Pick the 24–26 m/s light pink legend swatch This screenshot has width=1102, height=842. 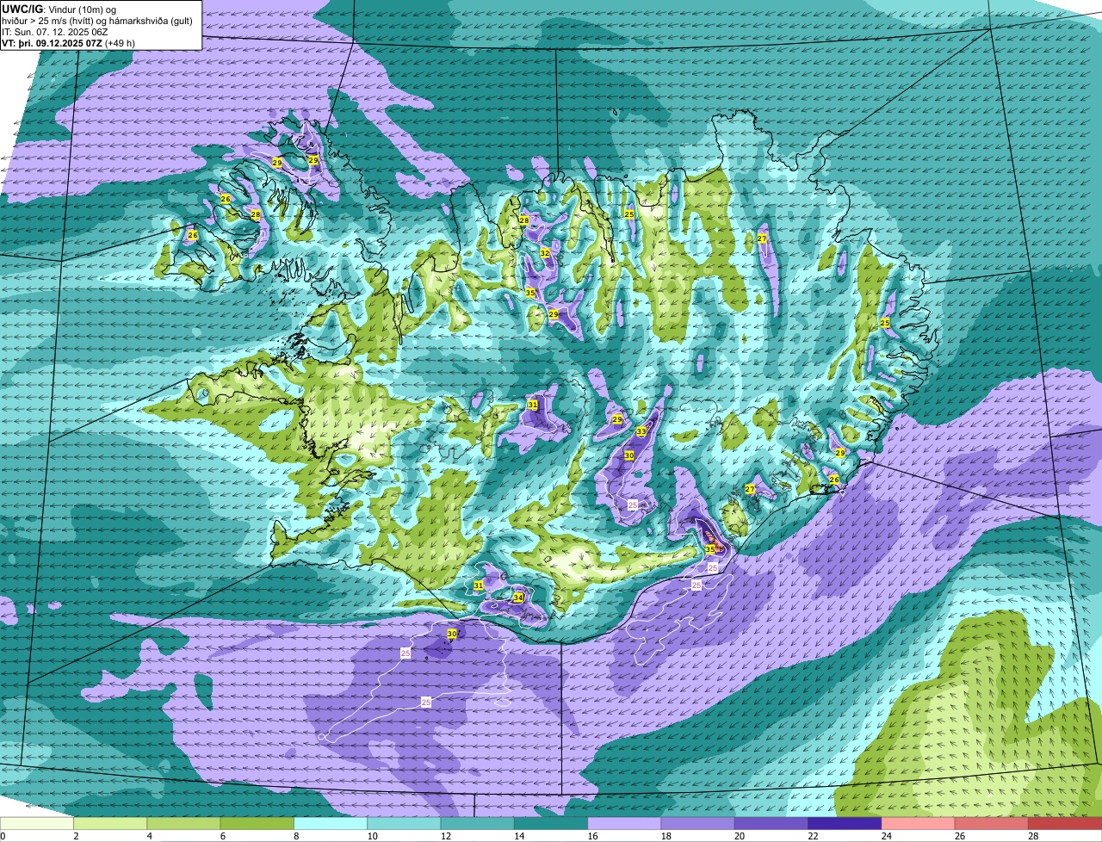click(919, 823)
